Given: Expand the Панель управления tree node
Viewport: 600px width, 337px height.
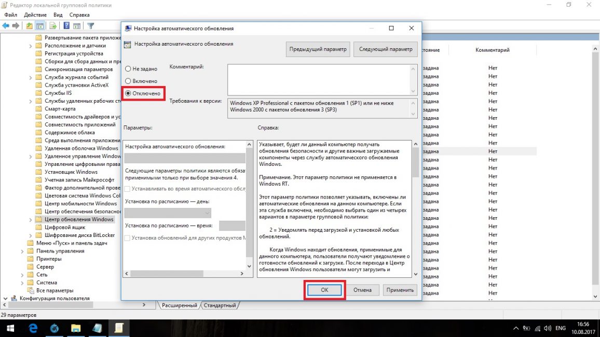Looking at the screenshot, I should click(x=22, y=251).
